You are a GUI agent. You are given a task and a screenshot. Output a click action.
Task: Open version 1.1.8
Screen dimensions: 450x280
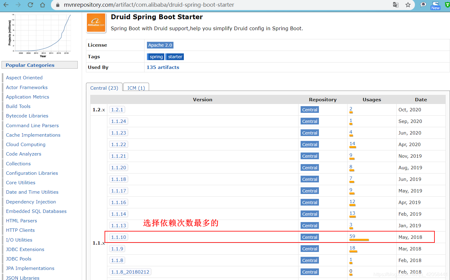point(117,260)
